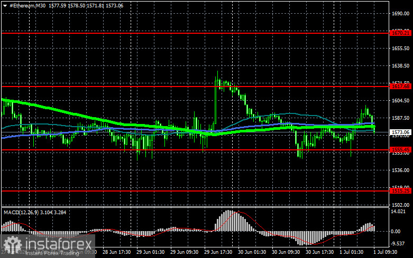Click the 29 Jun 01:30 time label

[x=150, y=252]
